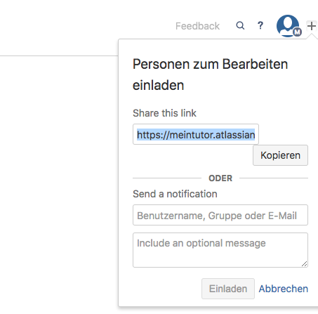This screenshot has height=314, width=318.
Task: Click the Share this link label
Action: tap(164, 113)
